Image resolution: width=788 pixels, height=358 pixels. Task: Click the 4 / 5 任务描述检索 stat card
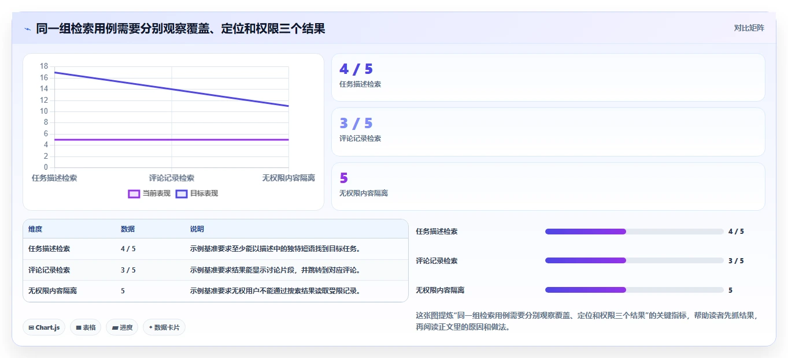(x=548, y=77)
